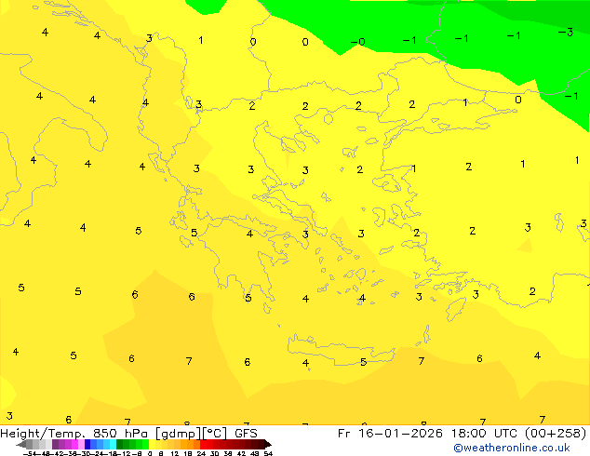590x456 pixels.
Task: Click the gray arrow start of legend
Action: click(x=21, y=444)
